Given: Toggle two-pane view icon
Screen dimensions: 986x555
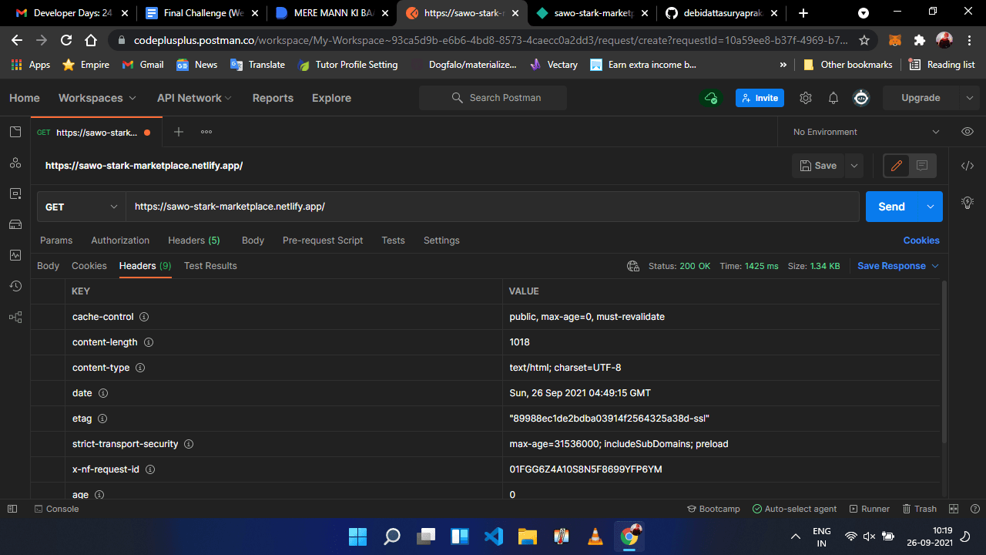Looking at the screenshot, I should [x=954, y=509].
